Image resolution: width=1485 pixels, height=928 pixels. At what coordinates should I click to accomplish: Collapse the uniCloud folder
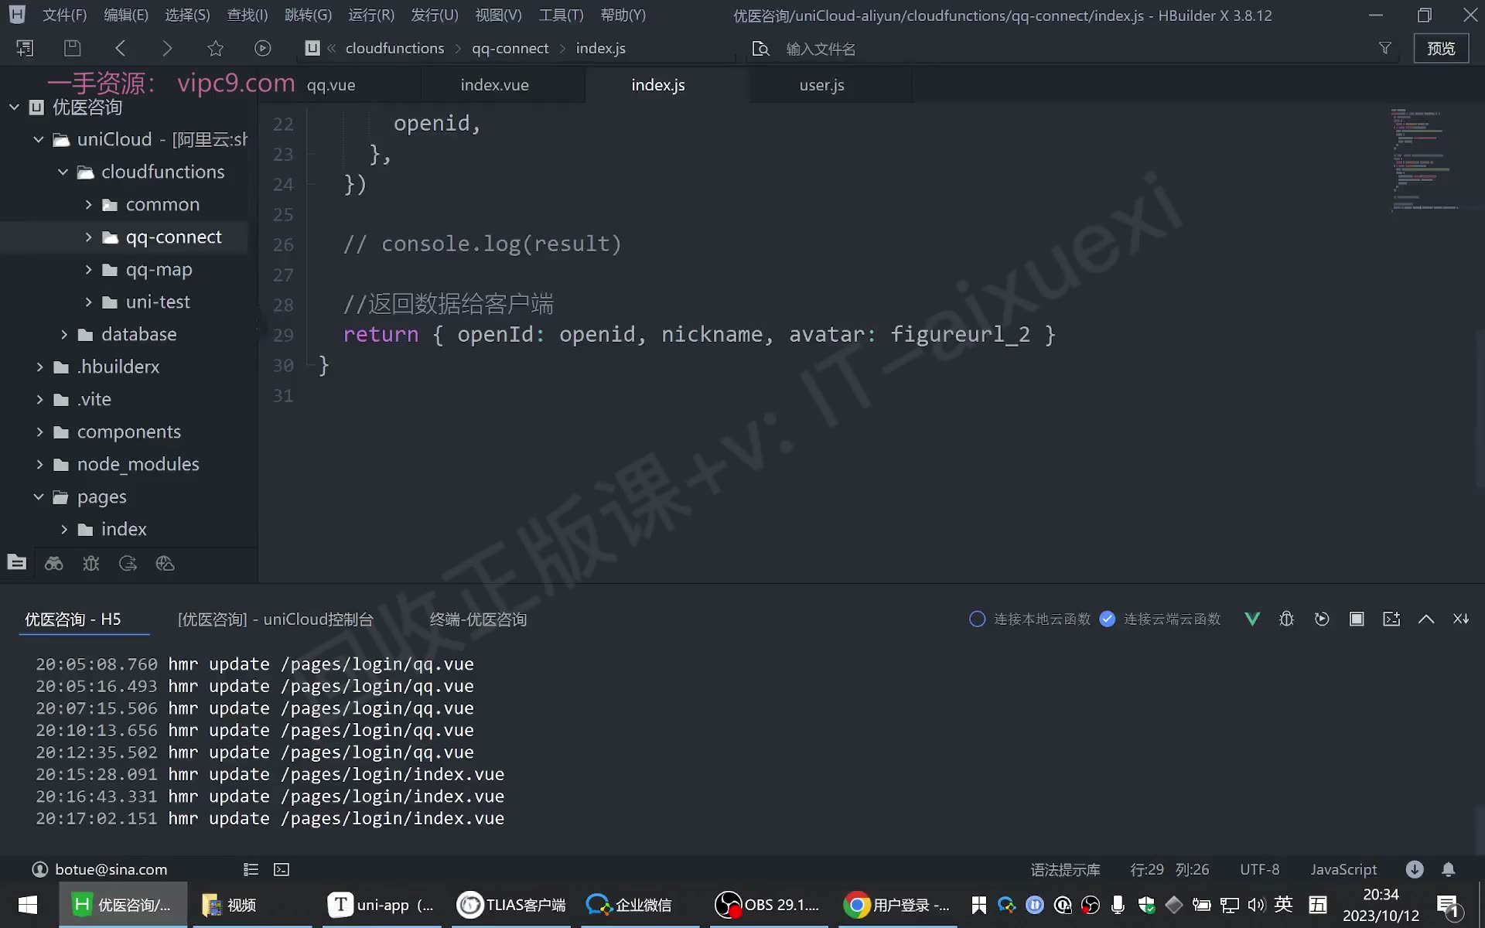tap(39, 139)
